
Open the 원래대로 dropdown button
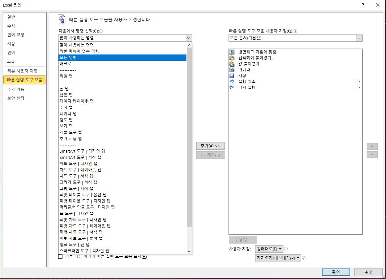(269, 249)
